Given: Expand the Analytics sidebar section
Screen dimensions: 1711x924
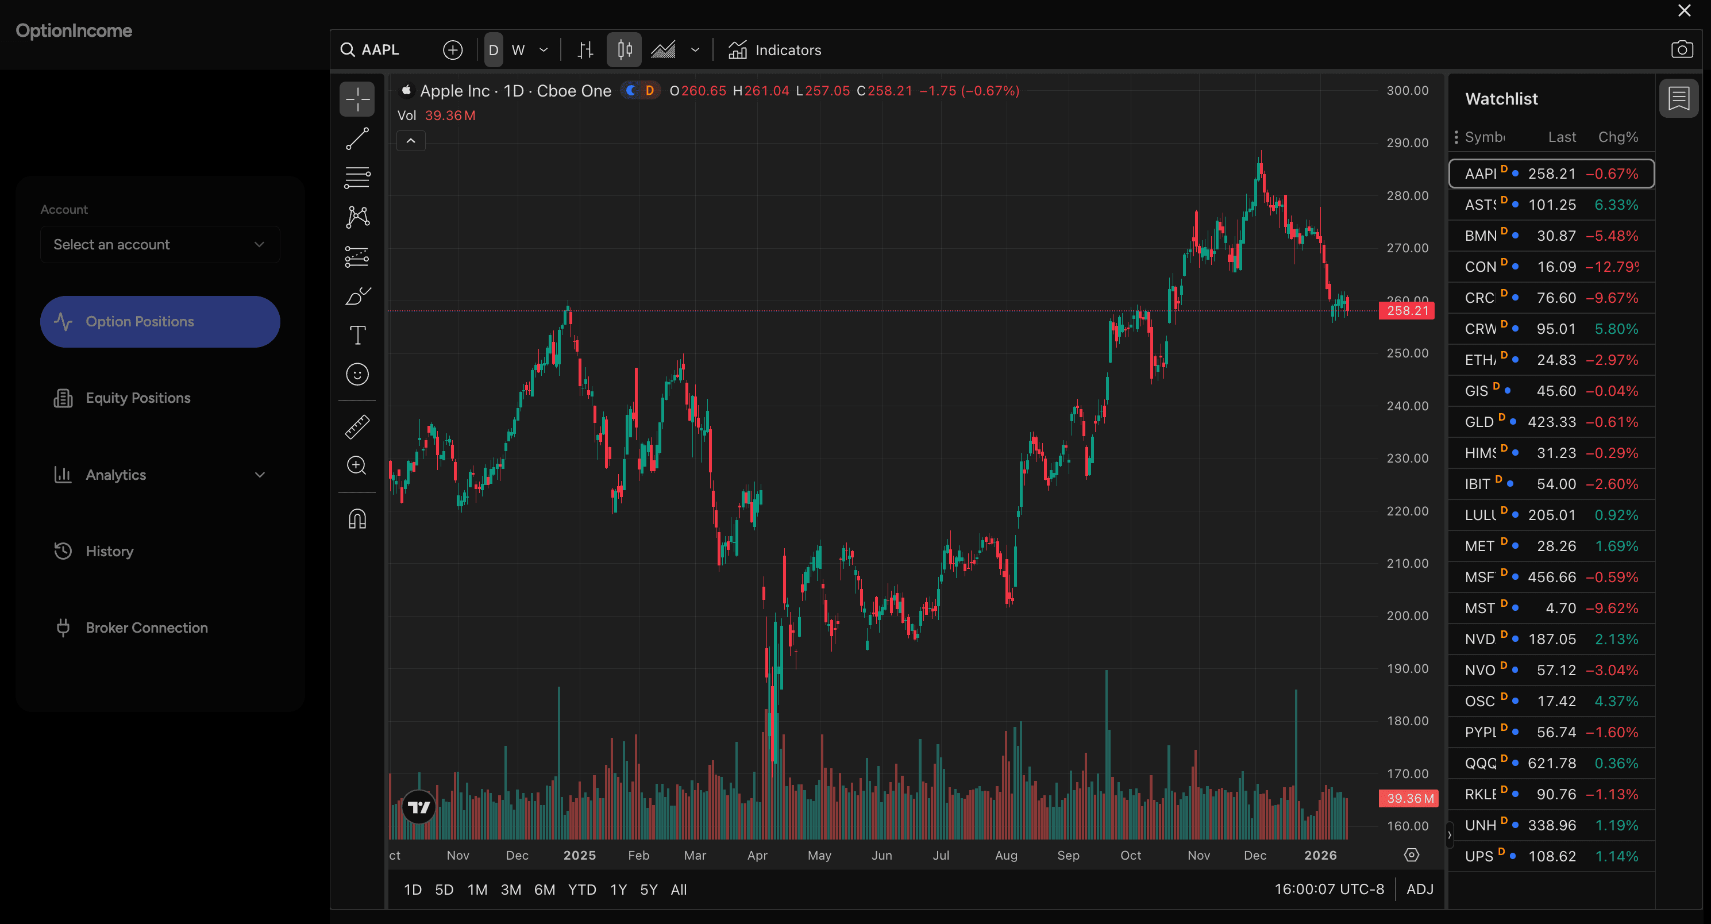Looking at the screenshot, I should pos(160,474).
